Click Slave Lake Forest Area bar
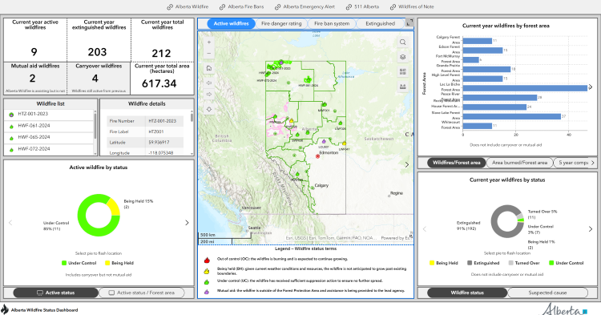This screenshot has height=315, width=601. (x=512, y=116)
